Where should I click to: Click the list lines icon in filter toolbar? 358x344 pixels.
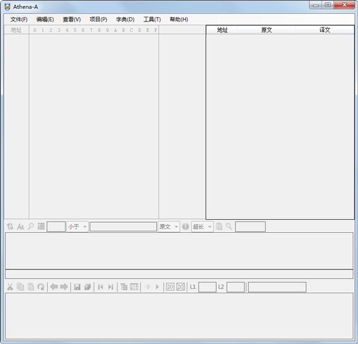pos(41,226)
